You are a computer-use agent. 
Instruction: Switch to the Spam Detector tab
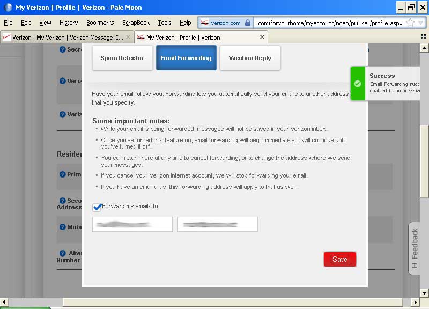(x=122, y=58)
